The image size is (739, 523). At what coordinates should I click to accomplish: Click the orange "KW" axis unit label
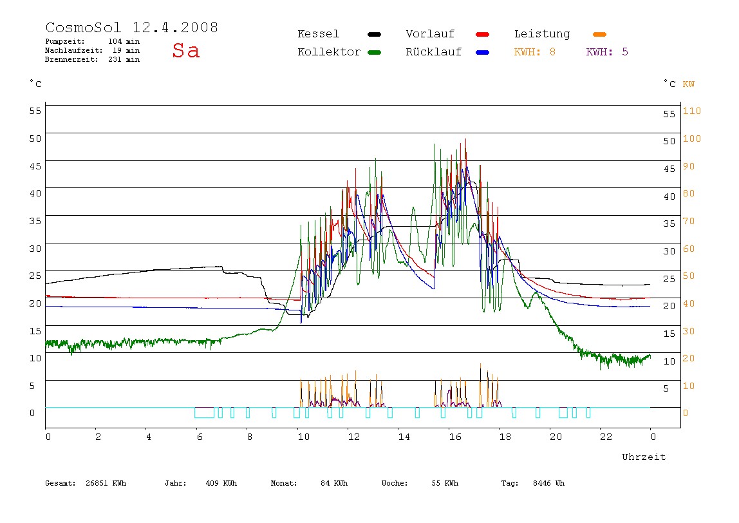(x=689, y=84)
